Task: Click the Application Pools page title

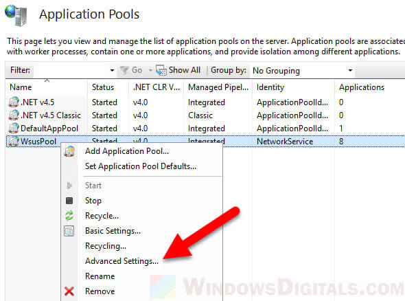Action: [x=89, y=14]
